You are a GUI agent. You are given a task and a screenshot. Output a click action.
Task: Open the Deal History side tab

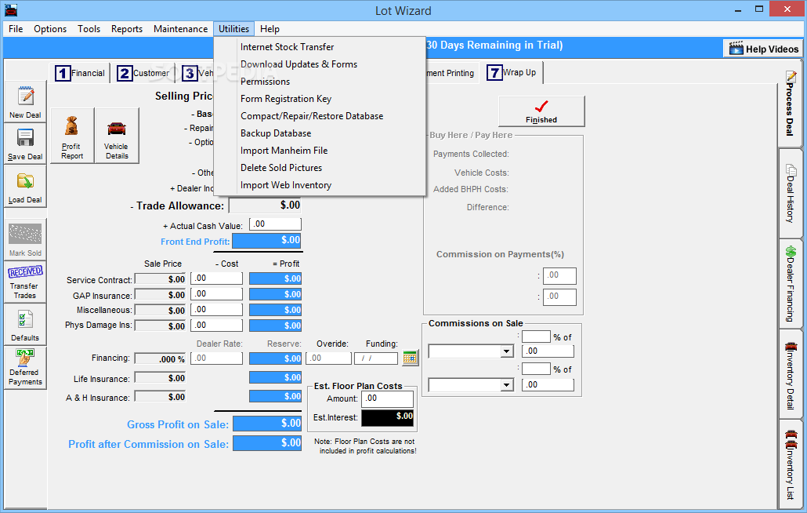790,193
